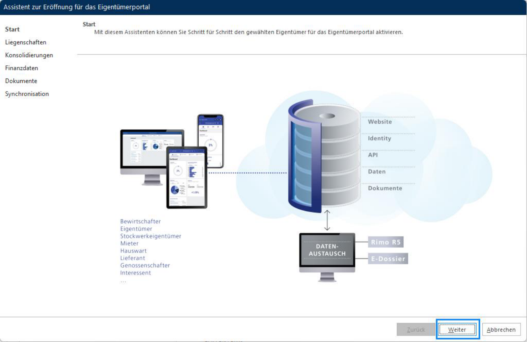Image resolution: width=527 pixels, height=342 pixels.
Task: Open the Dokumente step in the sidebar
Action: (21, 81)
